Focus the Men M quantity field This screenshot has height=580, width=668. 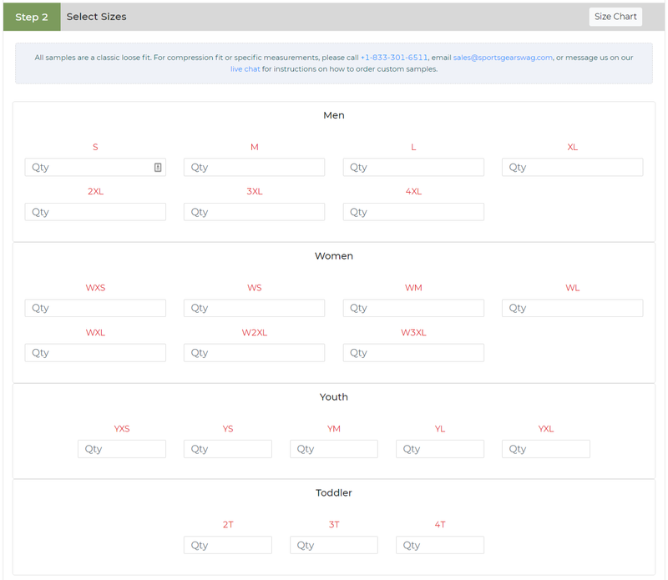(x=255, y=168)
